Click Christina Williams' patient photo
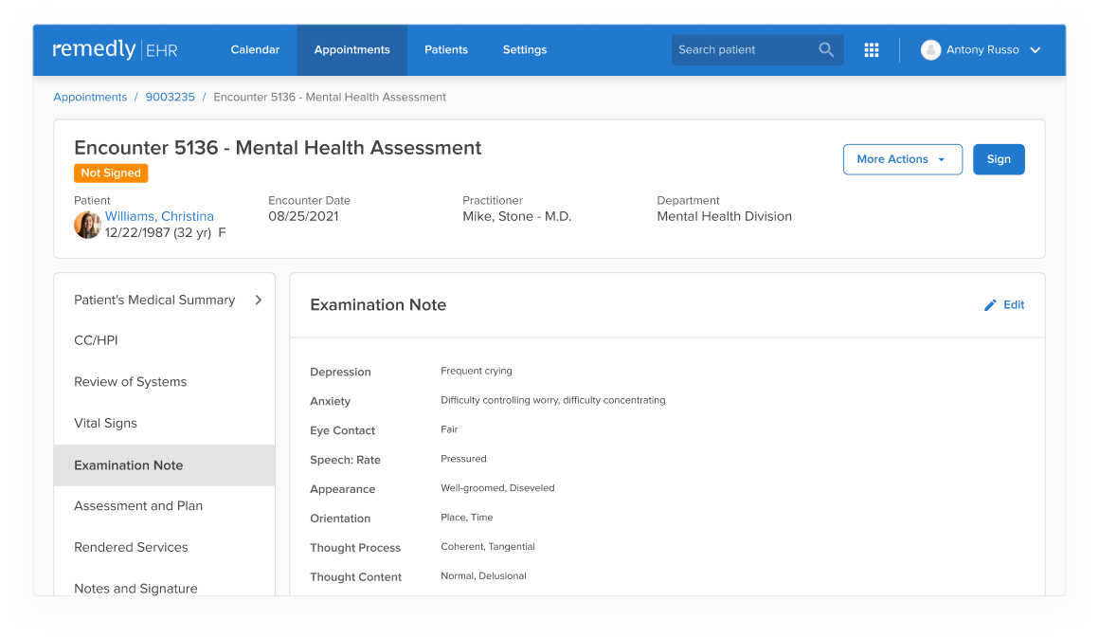The width and height of the screenshot is (1099, 638). click(x=87, y=225)
